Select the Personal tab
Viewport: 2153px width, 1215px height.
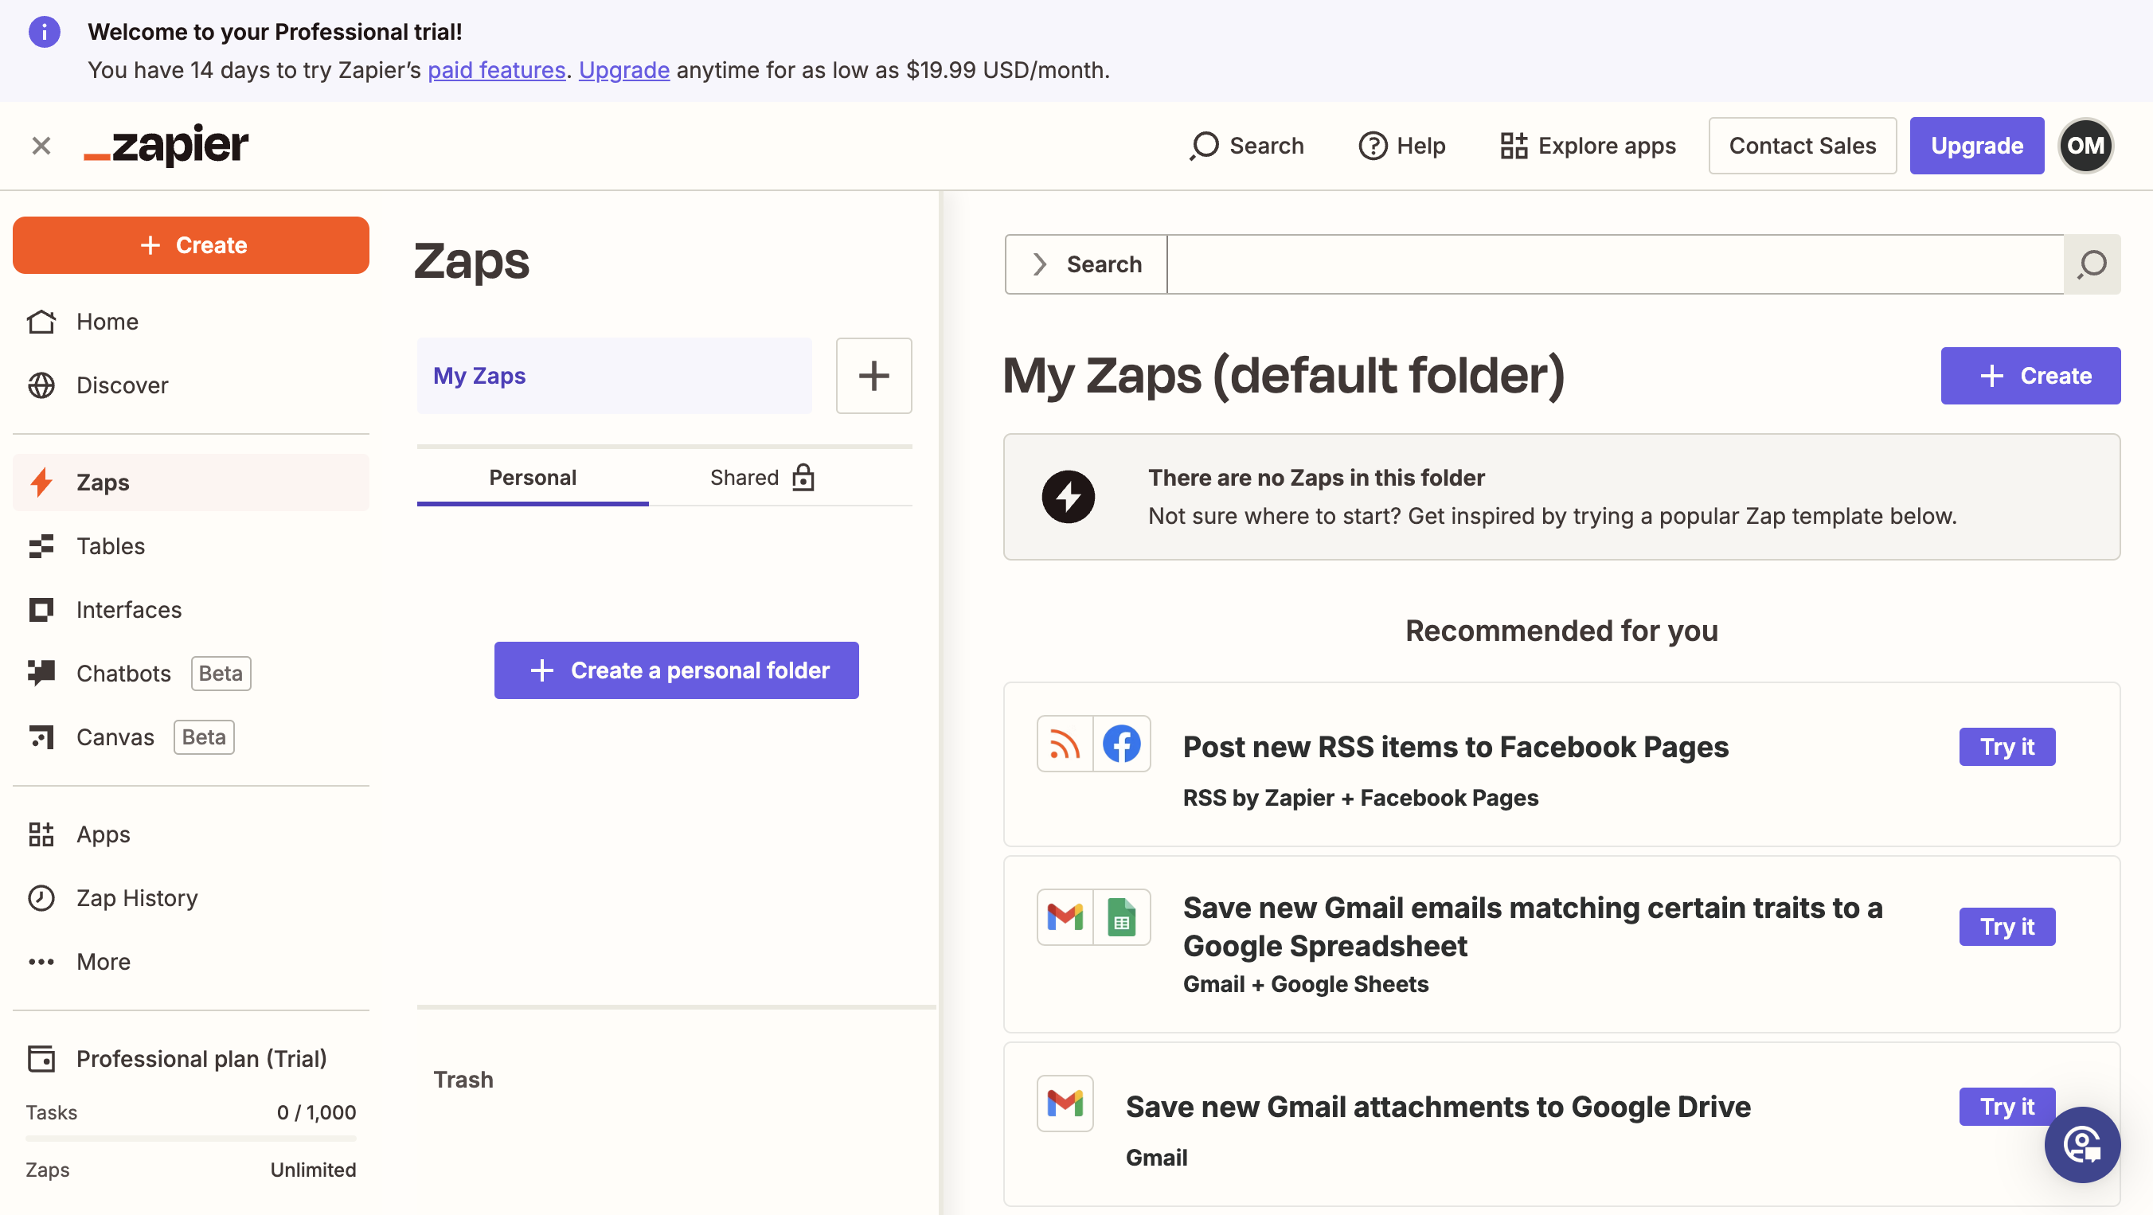[x=533, y=477]
